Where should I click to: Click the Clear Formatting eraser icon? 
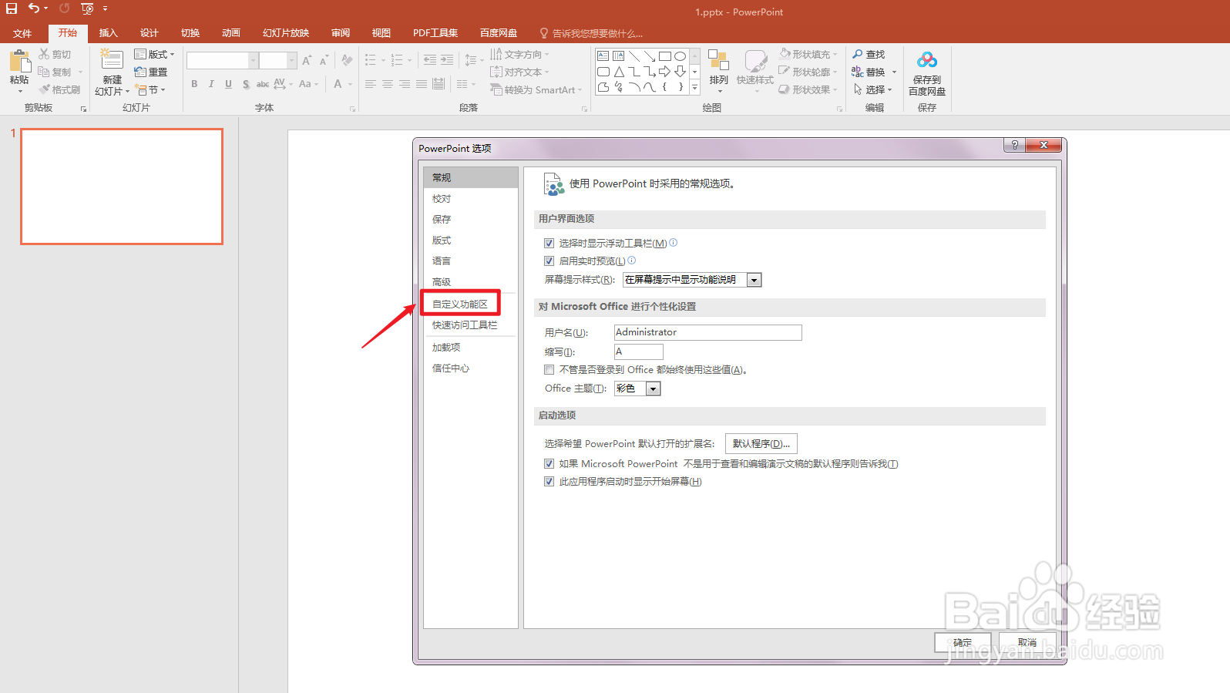pyautogui.click(x=348, y=60)
